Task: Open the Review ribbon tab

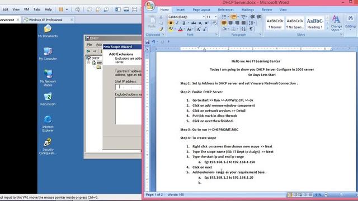Action: coord(267,10)
